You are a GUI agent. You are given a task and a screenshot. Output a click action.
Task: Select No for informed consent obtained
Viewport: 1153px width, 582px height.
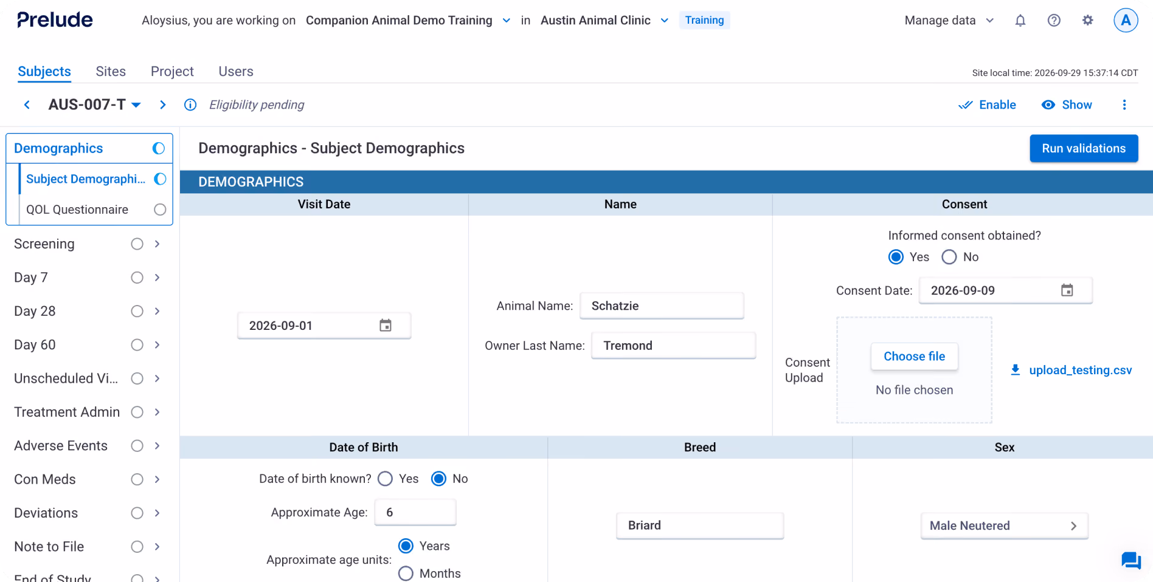coord(949,257)
